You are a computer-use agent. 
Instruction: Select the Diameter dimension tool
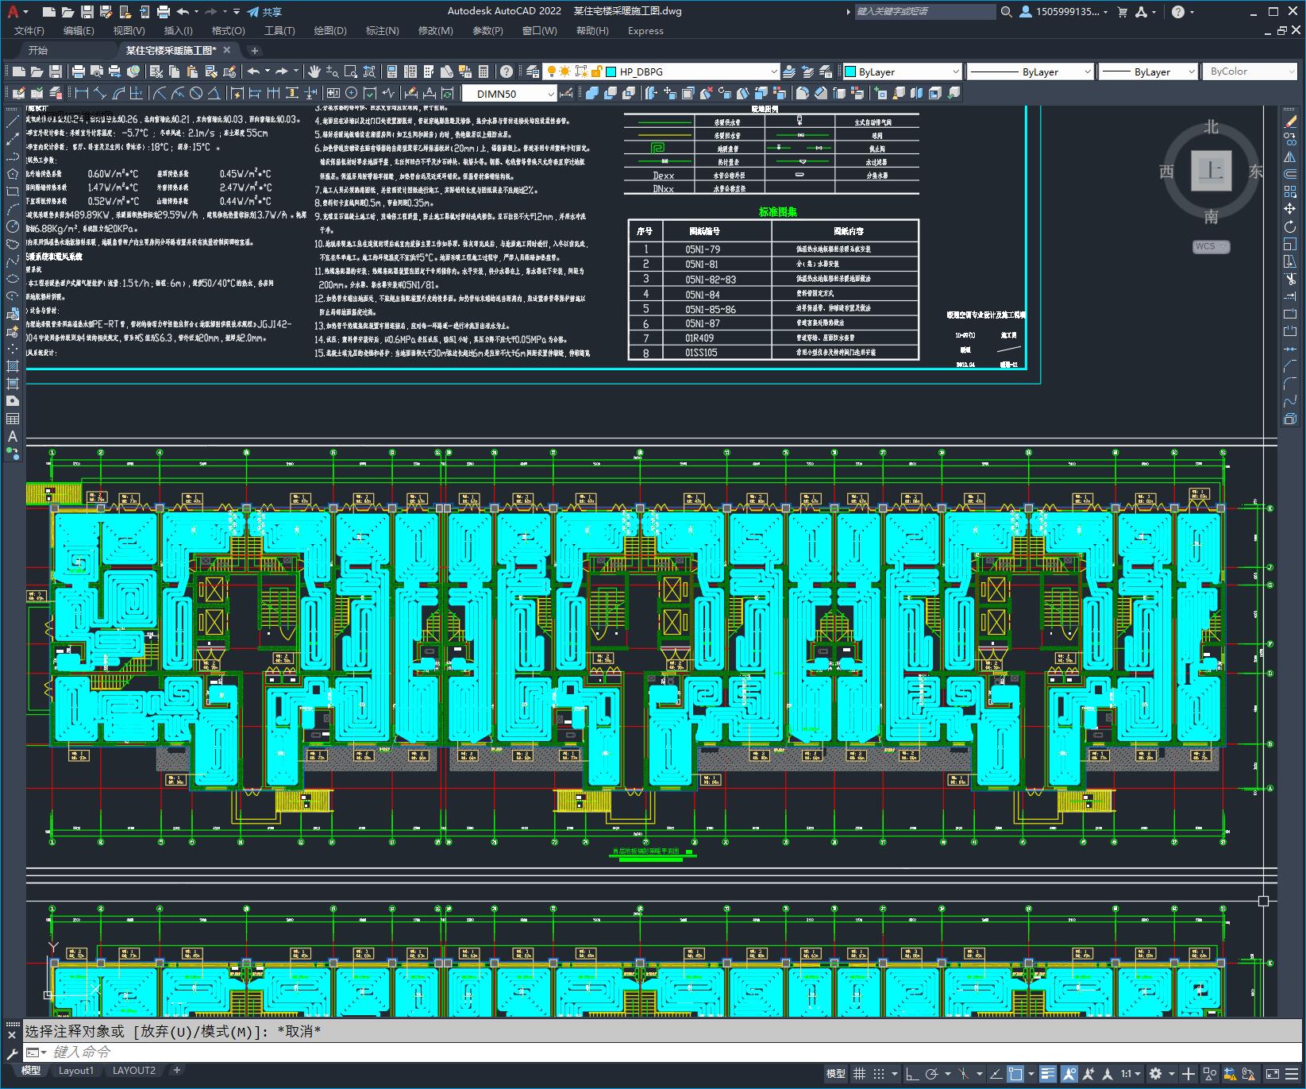196,94
